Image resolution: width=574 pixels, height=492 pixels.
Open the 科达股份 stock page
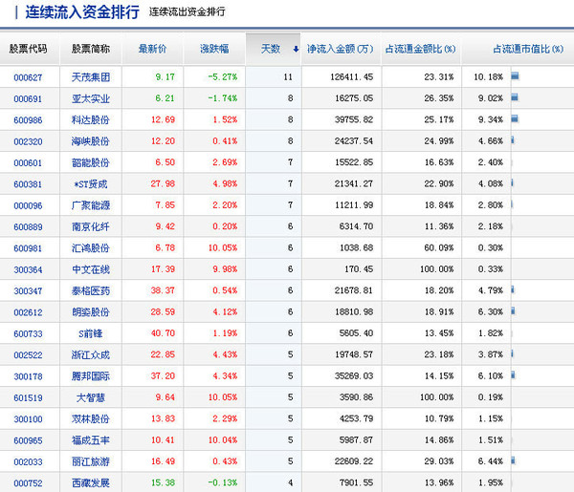coord(91,119)
